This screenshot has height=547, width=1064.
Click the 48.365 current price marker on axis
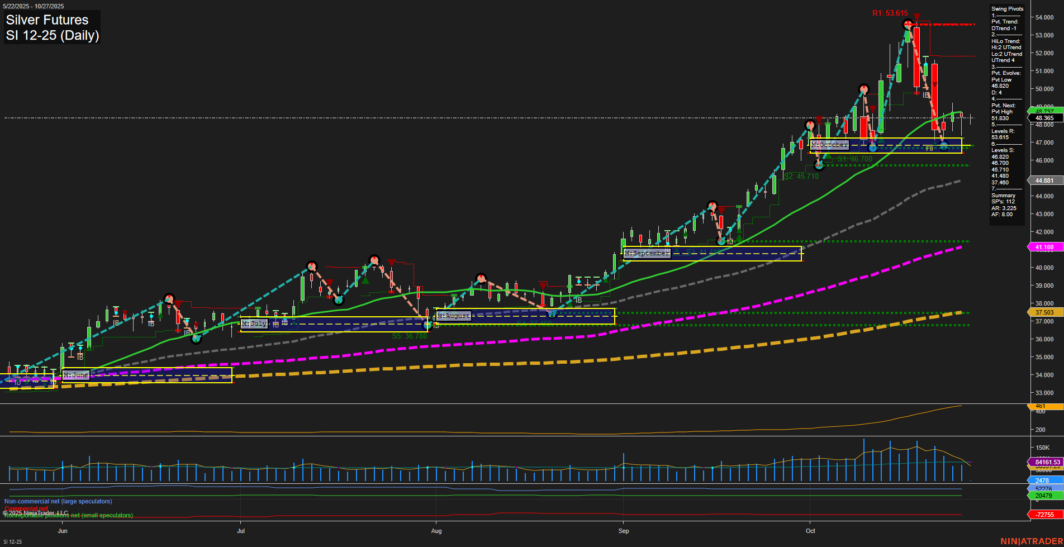click(1044, 117)
